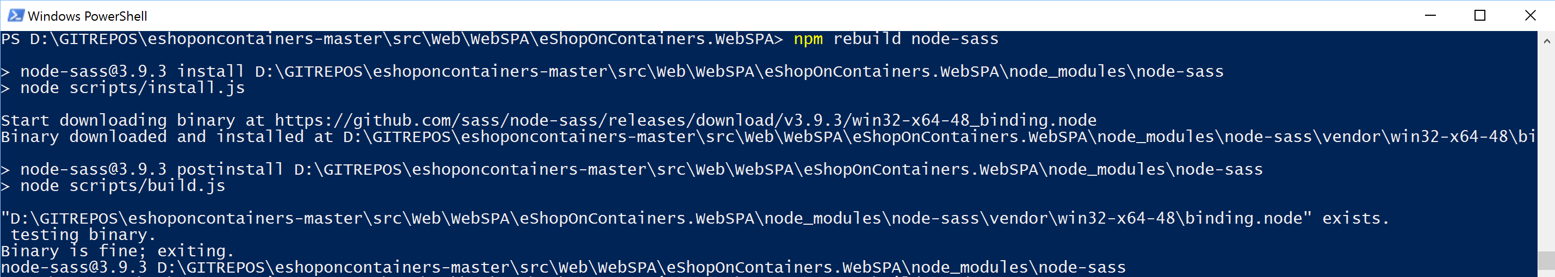Click the yellow "npm" command word
The image size is (1555, 277).
pyautogui.click(x=808, y=39)
